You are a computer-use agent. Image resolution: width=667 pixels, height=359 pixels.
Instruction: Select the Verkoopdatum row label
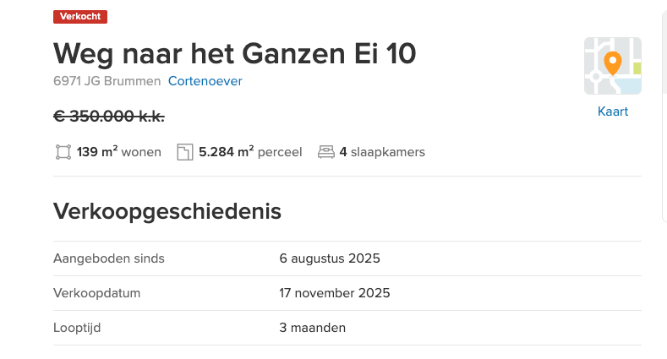[x=96, y=293]
